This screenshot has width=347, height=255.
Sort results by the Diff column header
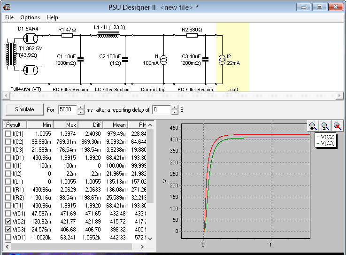[x=91, y=125]
